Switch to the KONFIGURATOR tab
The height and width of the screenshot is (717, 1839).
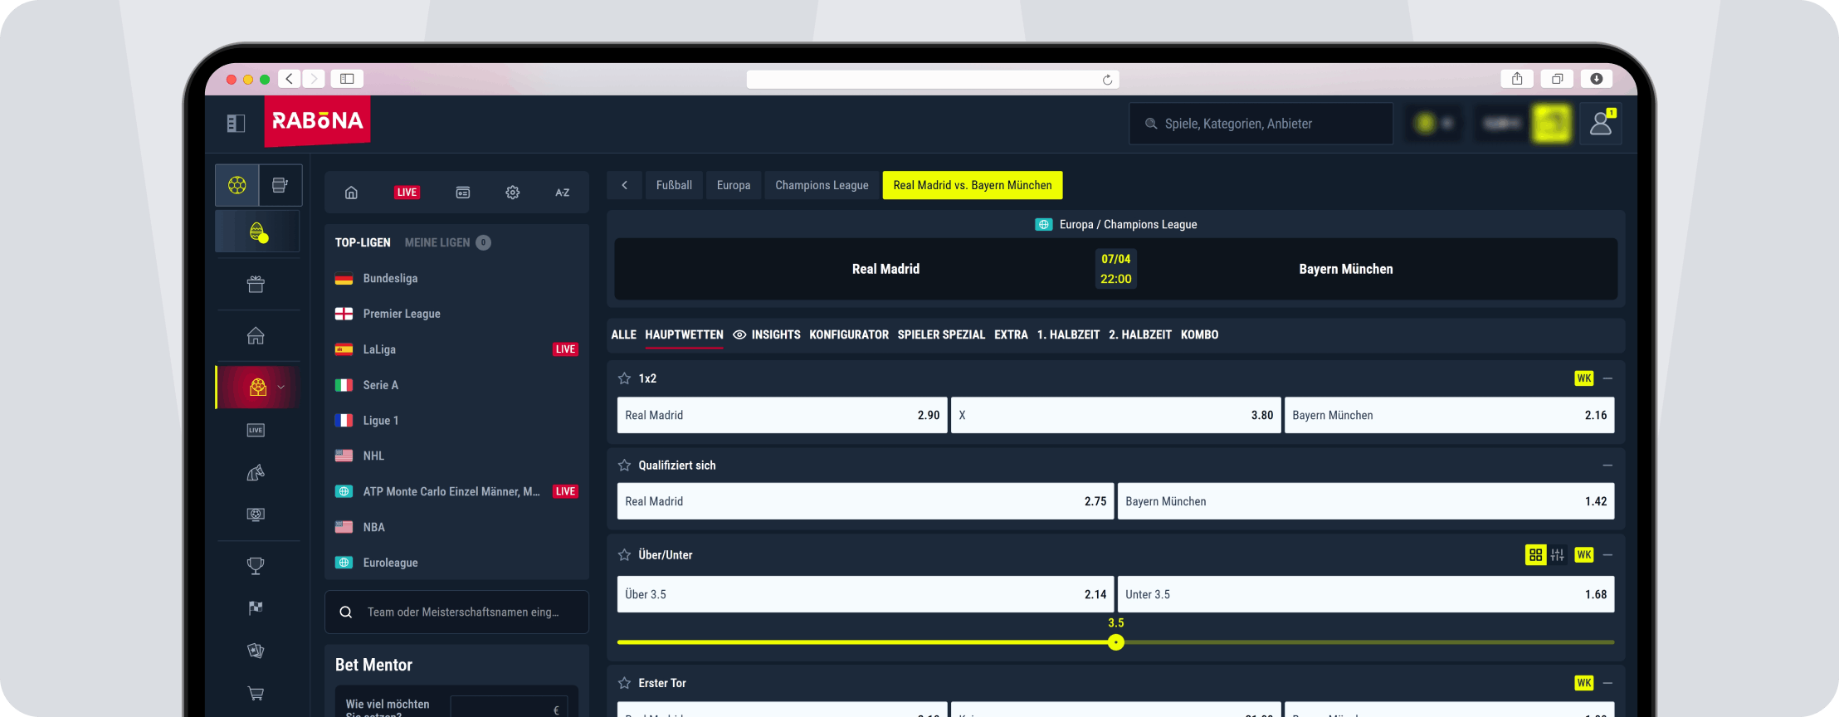tap(849, 335)
